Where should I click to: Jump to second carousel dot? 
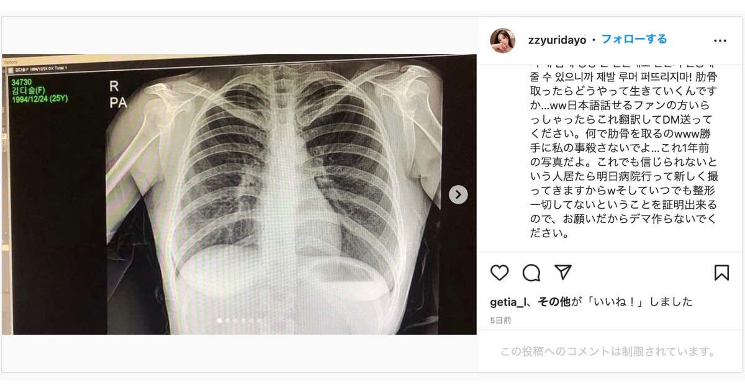(227, 320)
